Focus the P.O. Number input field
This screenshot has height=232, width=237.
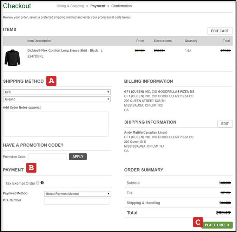[x=77, y=201]
